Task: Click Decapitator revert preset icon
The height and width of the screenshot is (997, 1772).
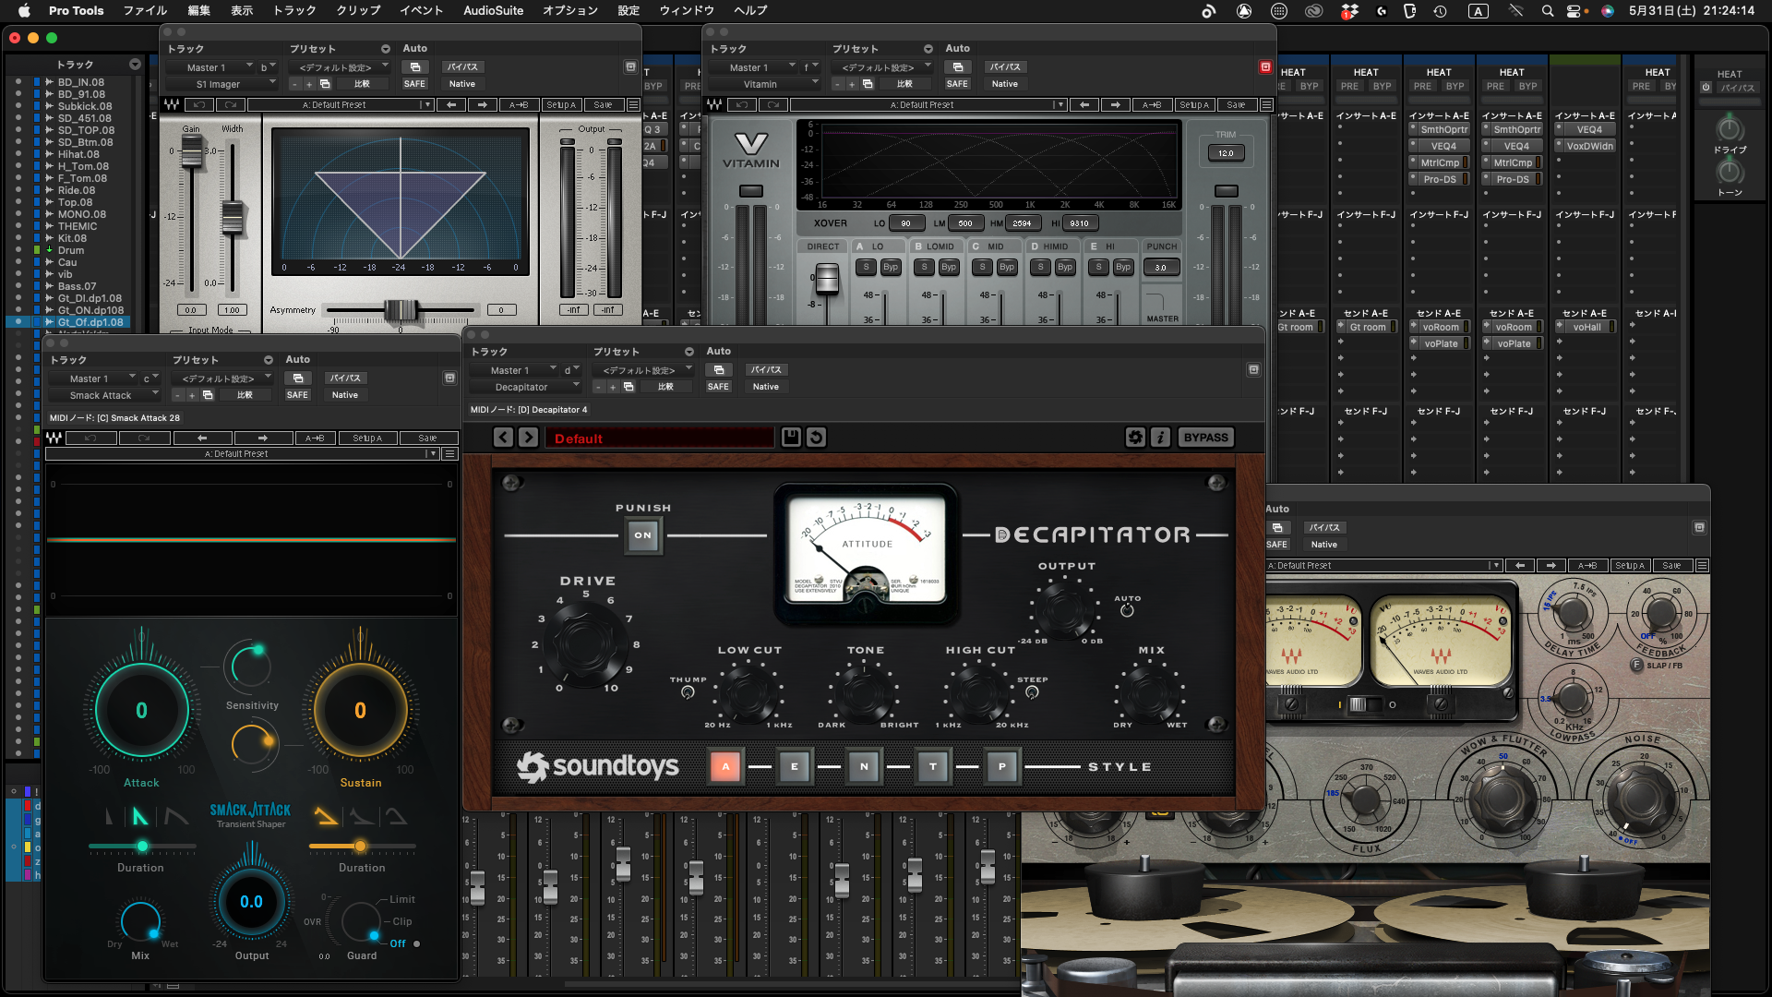Action: click(816, 438)
